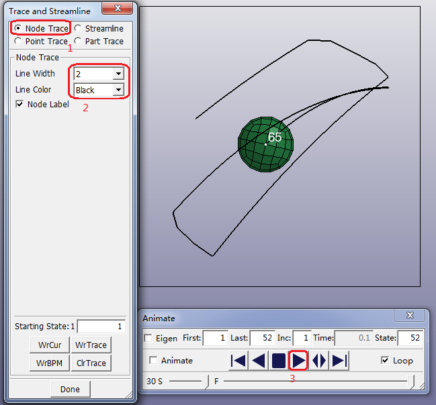The image size is (436, 405).
Task: Click the Starting State input field
Action: (101, 327)
